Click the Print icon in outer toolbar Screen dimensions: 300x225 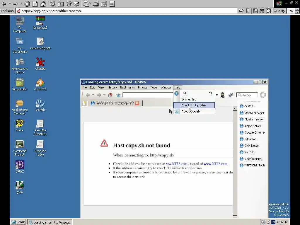[x=96, y=4]
